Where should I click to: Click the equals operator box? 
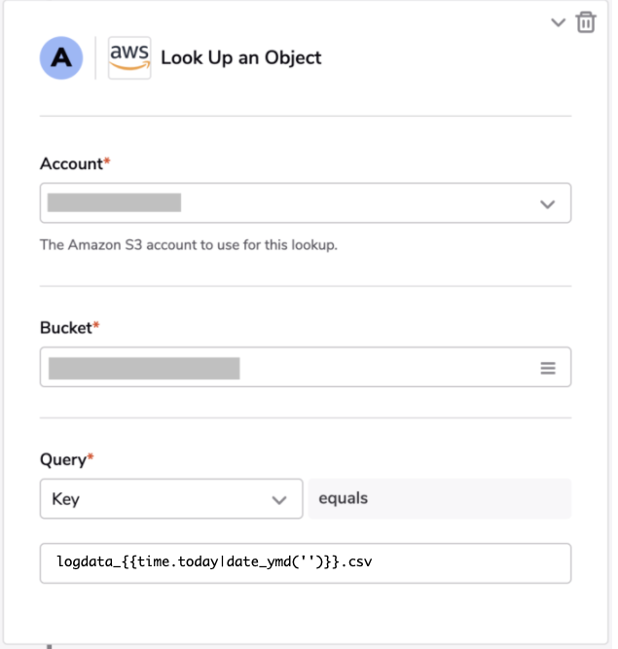point(440,499)
